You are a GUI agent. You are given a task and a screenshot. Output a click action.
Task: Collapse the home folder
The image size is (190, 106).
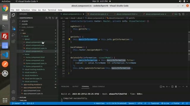(27, 54)
